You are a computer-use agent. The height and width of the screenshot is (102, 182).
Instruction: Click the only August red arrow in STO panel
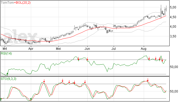pos(148,80)
